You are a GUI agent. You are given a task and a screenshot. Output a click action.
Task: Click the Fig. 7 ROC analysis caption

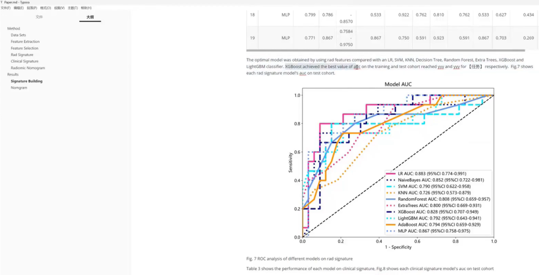[299, 259]
